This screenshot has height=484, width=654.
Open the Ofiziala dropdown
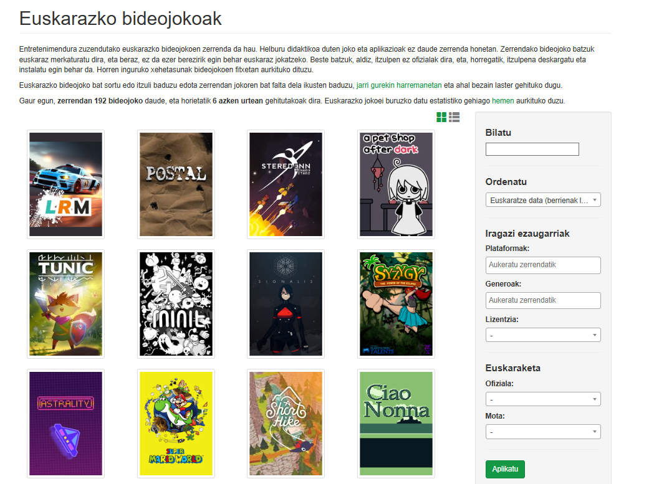coord(543,399)
